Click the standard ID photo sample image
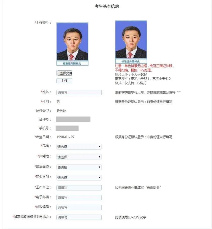 pos(131,42)
